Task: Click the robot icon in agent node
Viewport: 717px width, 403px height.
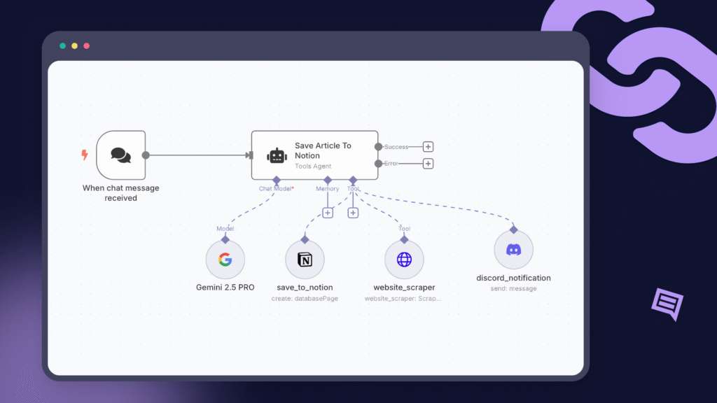Action: [277, 155]
